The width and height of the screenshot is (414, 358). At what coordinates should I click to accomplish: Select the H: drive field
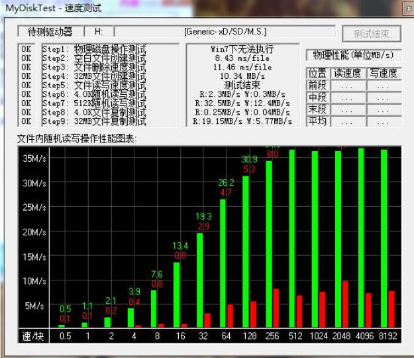[x=99, y=32]
